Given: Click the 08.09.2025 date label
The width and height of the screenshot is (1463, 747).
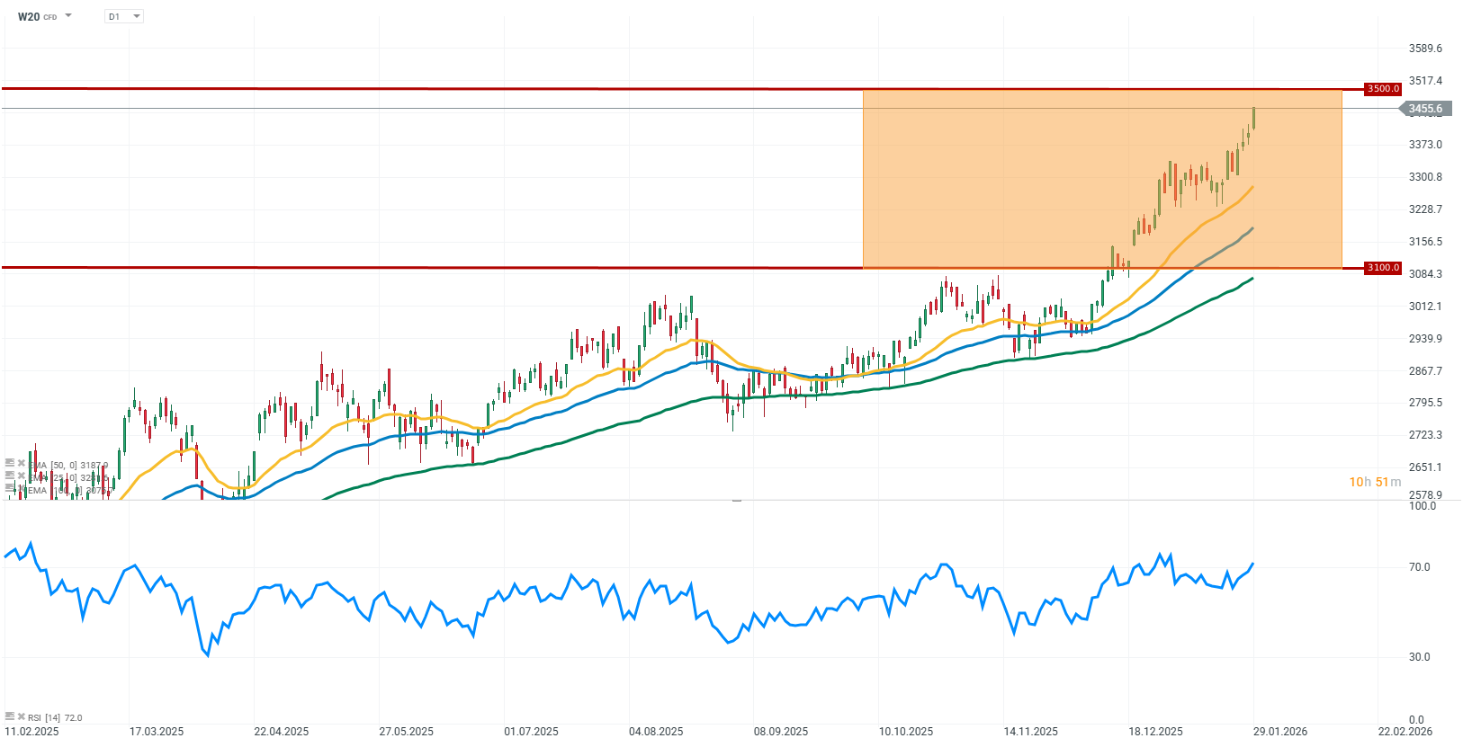Looking at the screenshot, I should [781, 732].
